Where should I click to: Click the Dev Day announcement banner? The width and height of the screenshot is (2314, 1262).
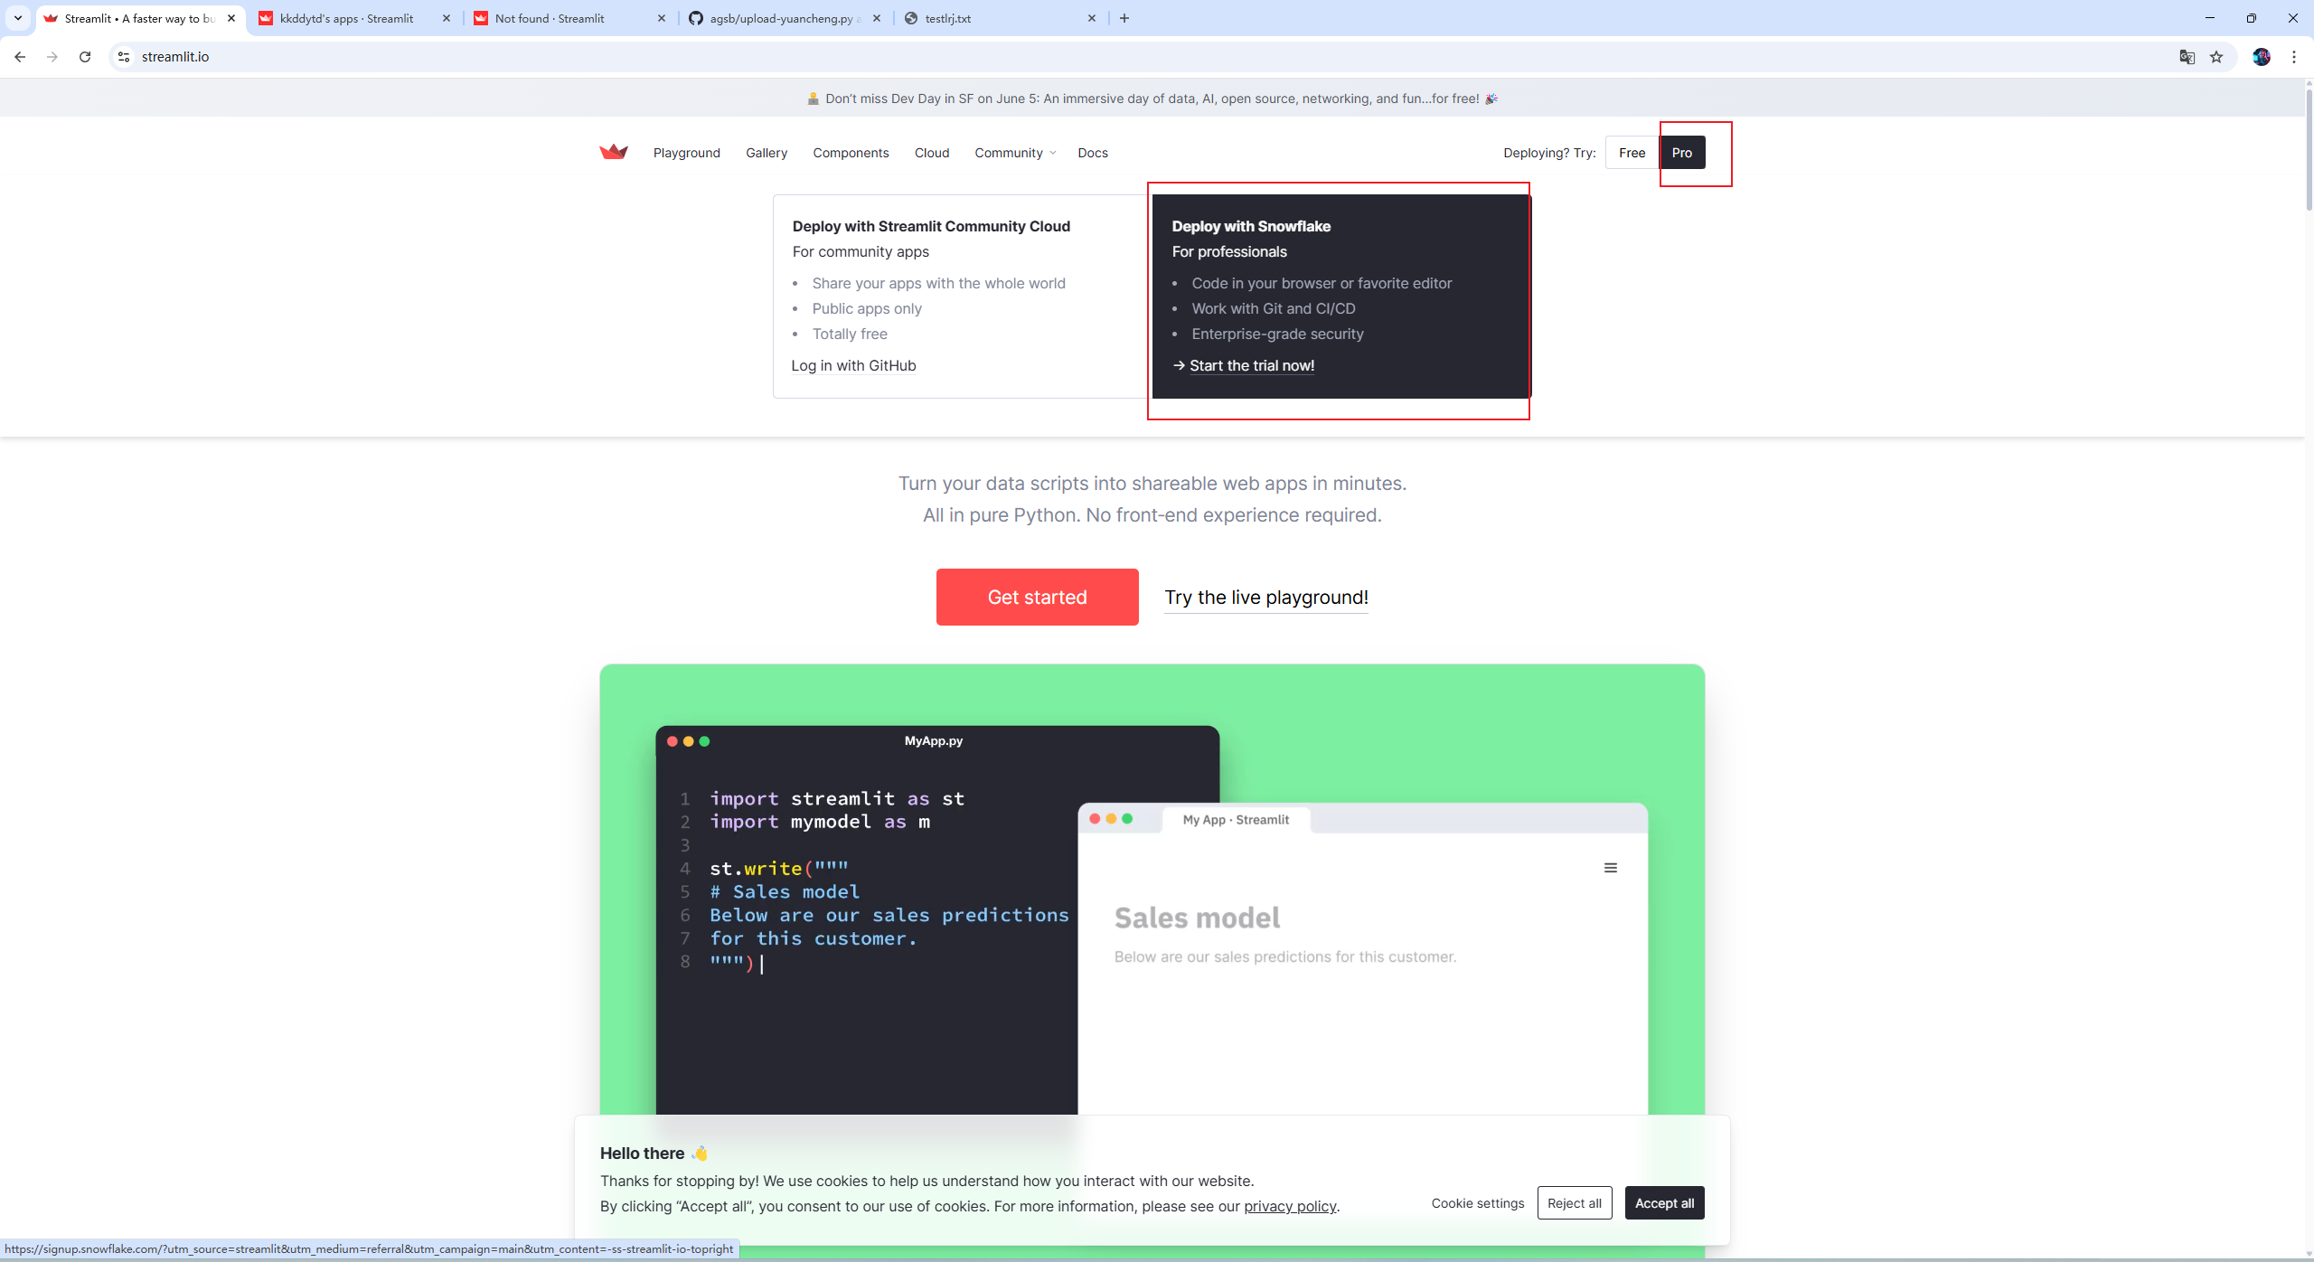coord(1152,99)
